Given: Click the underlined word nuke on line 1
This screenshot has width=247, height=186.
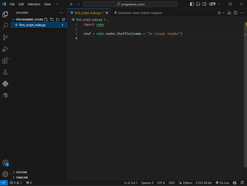Looking at the screenshot, I should click(x=100, y=25).
